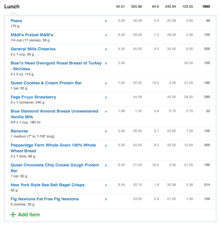
Task: Delete the M&M's Pretzel M&M's entry
Action: pos(106,35)
